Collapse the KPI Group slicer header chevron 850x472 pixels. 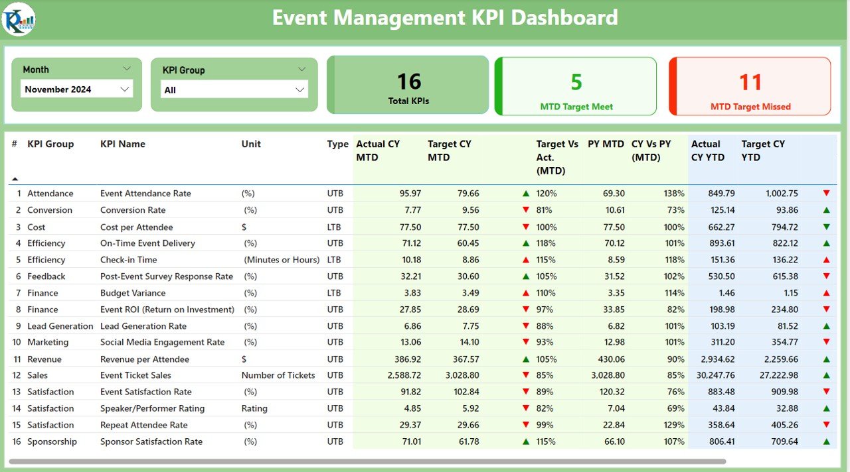pos(301,70)
